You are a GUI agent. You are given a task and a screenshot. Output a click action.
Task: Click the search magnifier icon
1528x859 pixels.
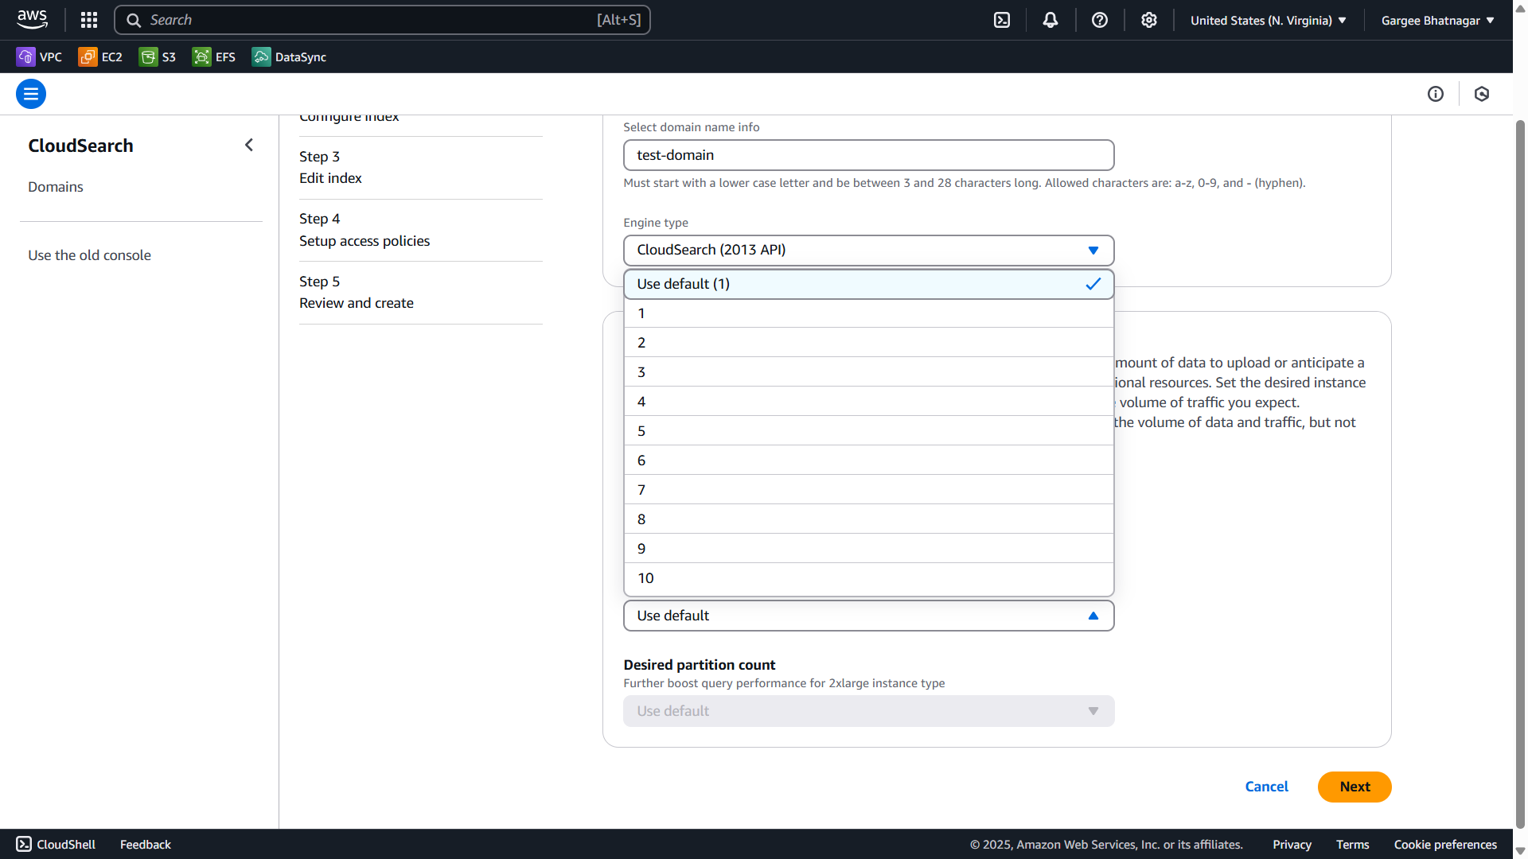(x=134, y=20)
